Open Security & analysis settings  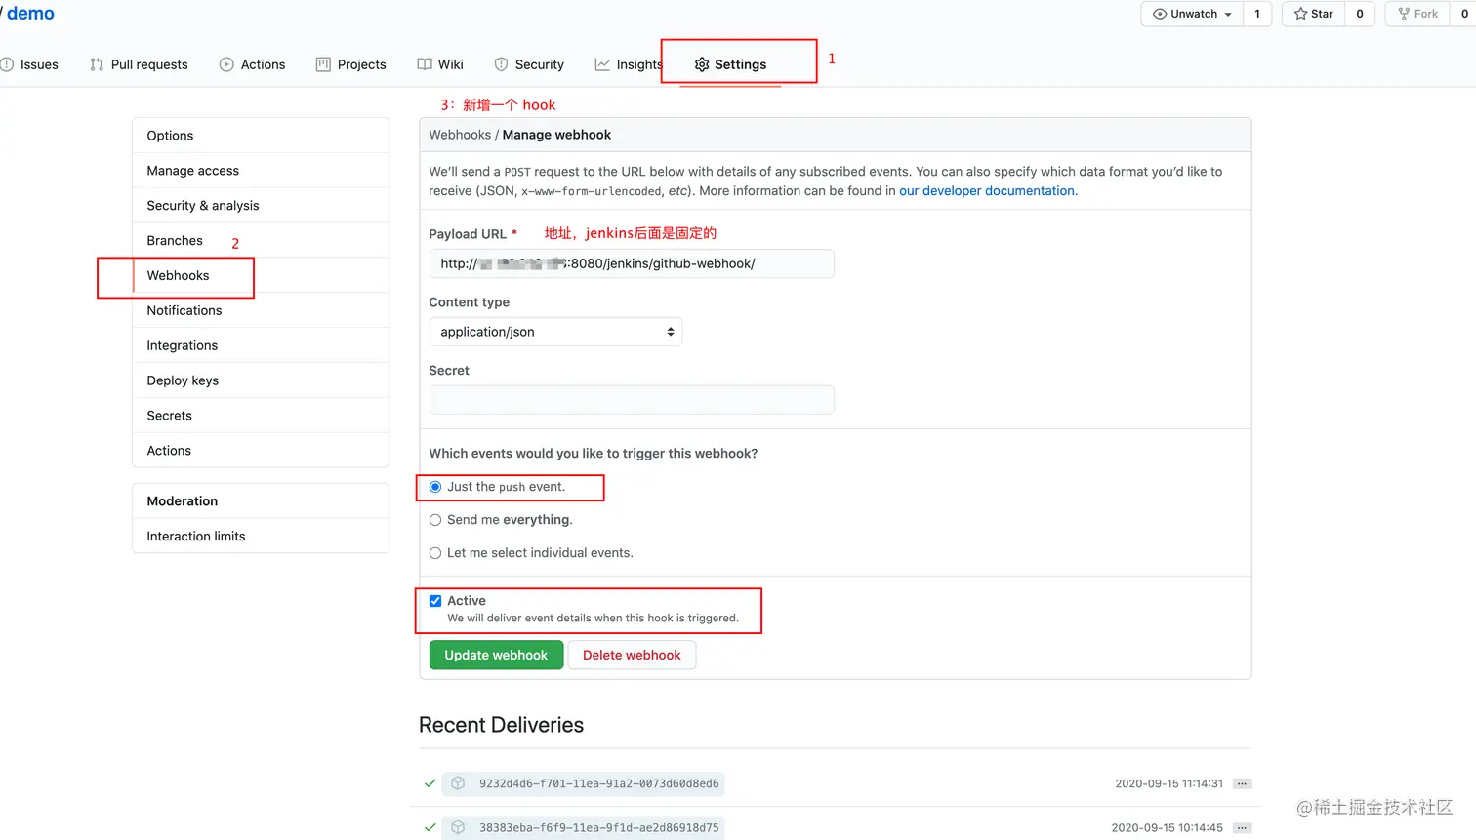[261, 206]
